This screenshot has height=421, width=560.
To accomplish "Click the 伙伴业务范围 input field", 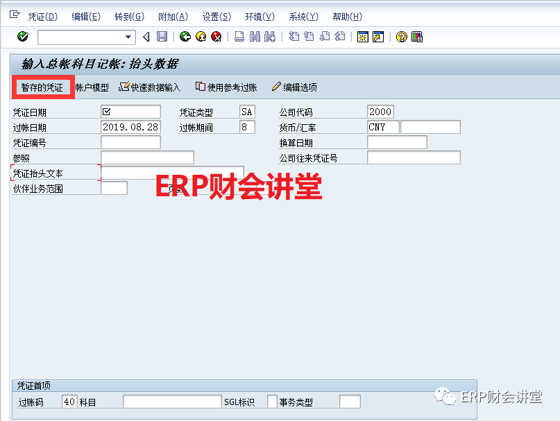I will tap(114, 188).
